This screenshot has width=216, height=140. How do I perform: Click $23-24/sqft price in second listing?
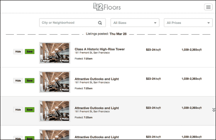(154, 79)
